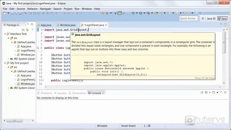231x130 pixels.
Task: Click the Open Perspective icon
Action: click(203, 18)
